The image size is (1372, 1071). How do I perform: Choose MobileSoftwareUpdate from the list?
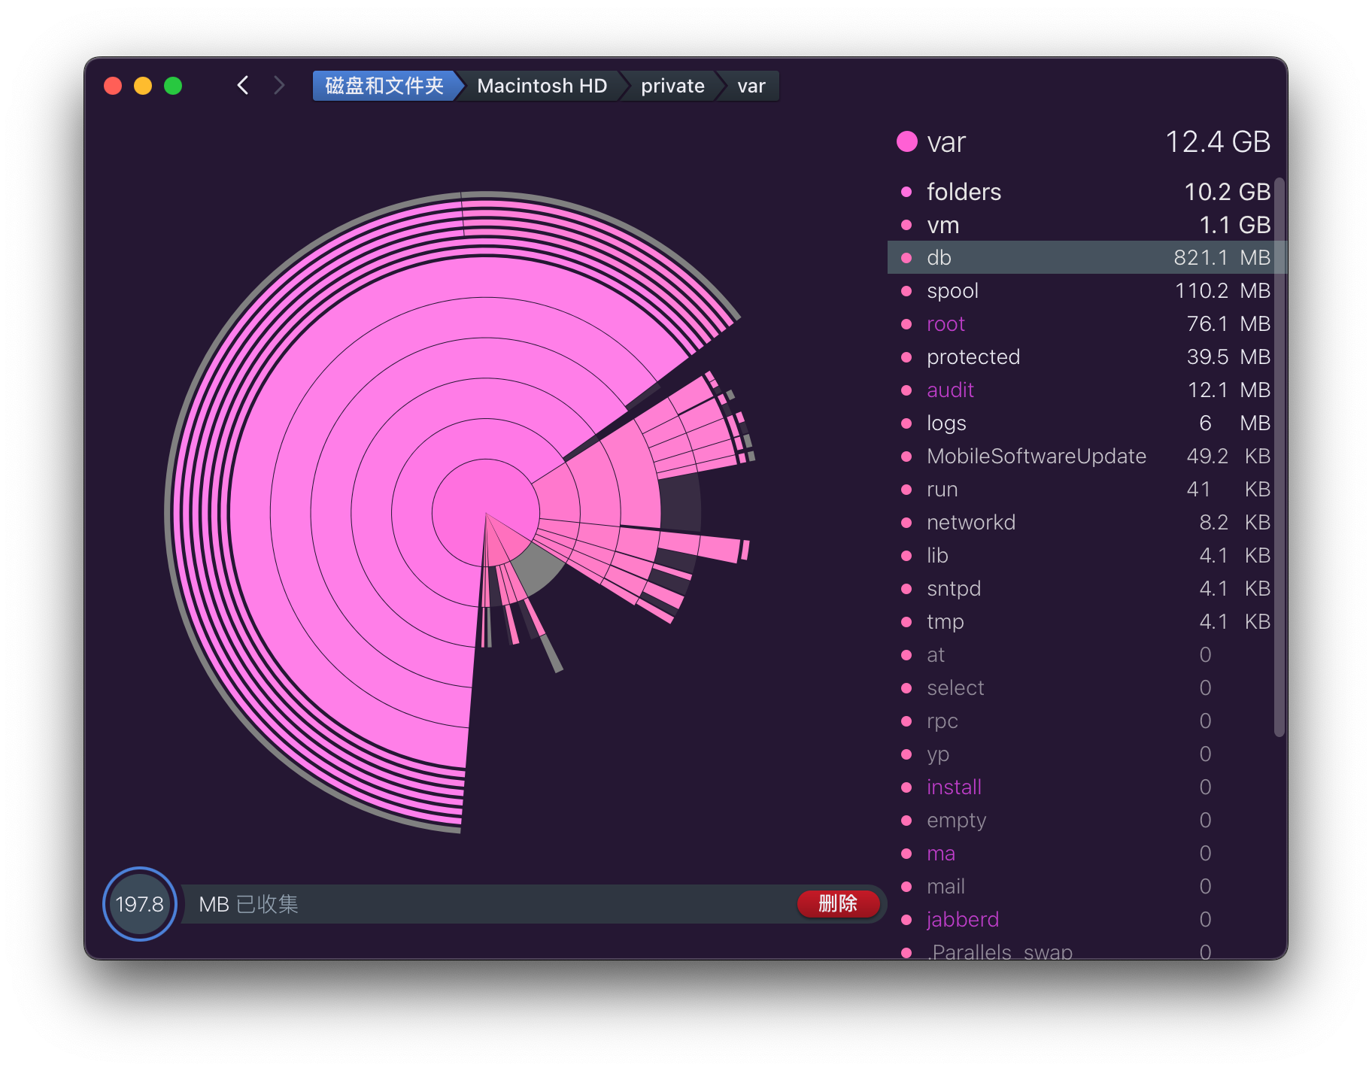(1036, 457)
